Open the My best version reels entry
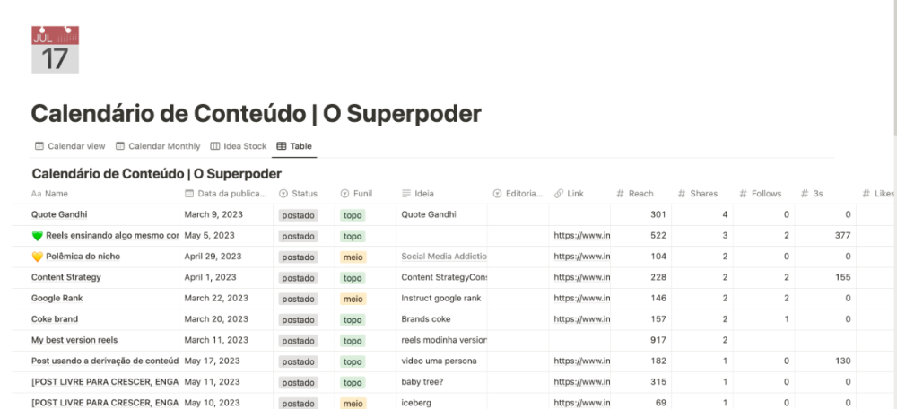The image size is (897, 409). [x=74, y=340]
